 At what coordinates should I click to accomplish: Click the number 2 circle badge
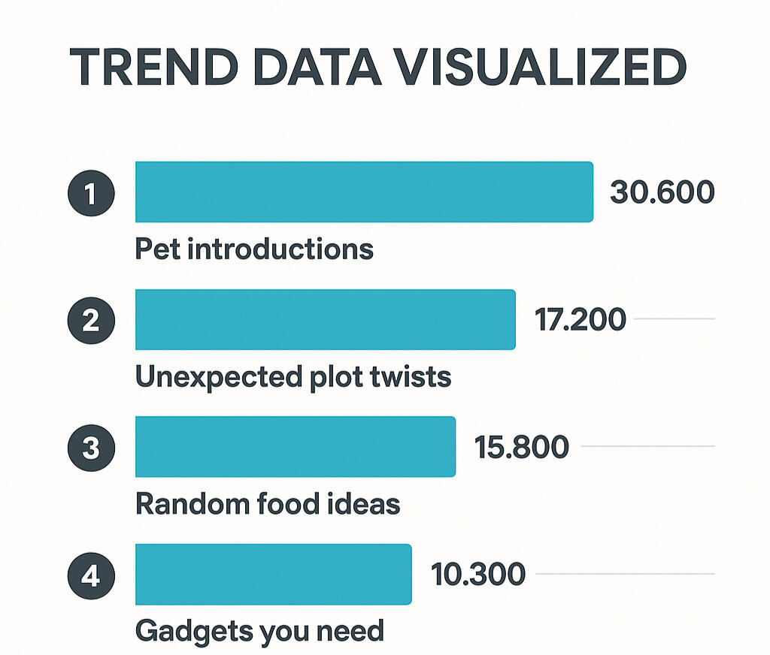tap(91, 321)
